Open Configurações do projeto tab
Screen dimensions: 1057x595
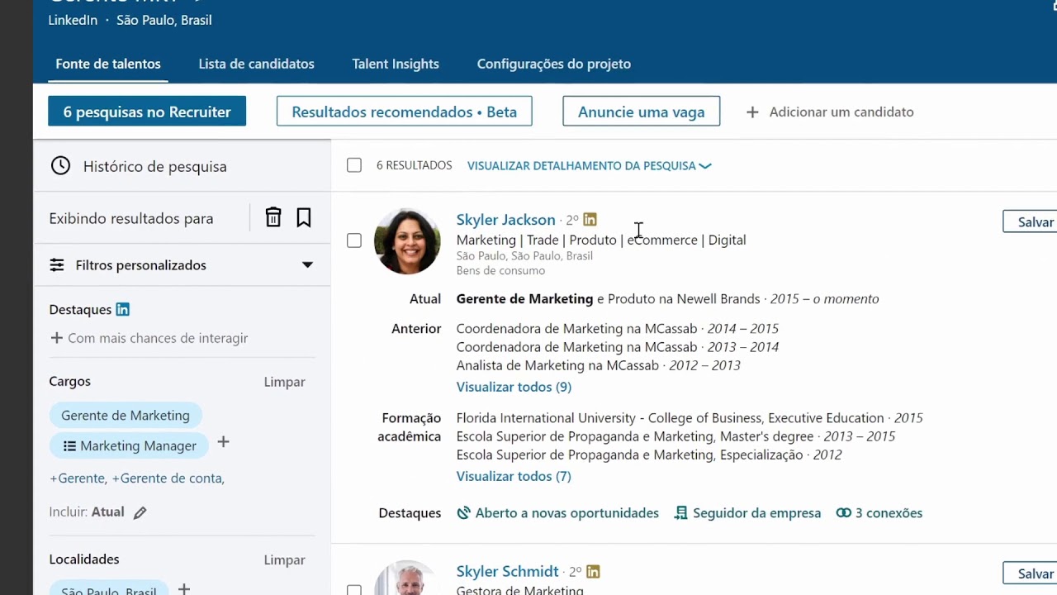point(554,64)
